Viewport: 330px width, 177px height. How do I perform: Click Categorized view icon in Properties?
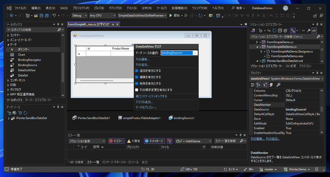click(x=253, y=85)
